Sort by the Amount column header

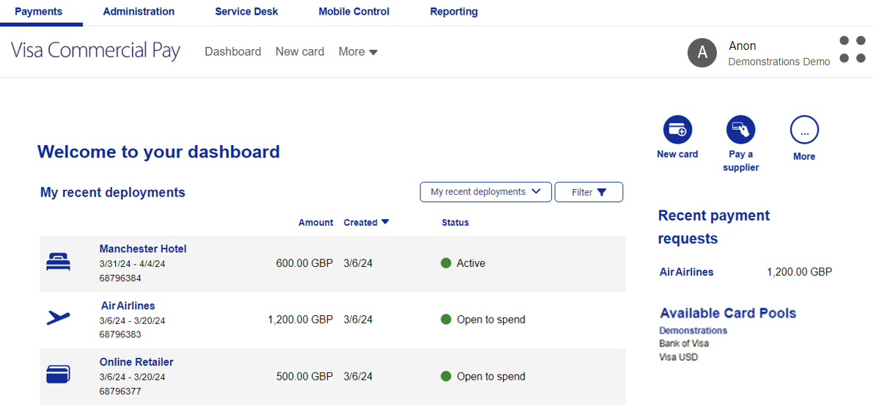coord(316,223)
